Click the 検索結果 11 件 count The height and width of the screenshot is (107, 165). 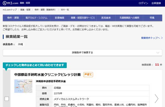(152, 65)
